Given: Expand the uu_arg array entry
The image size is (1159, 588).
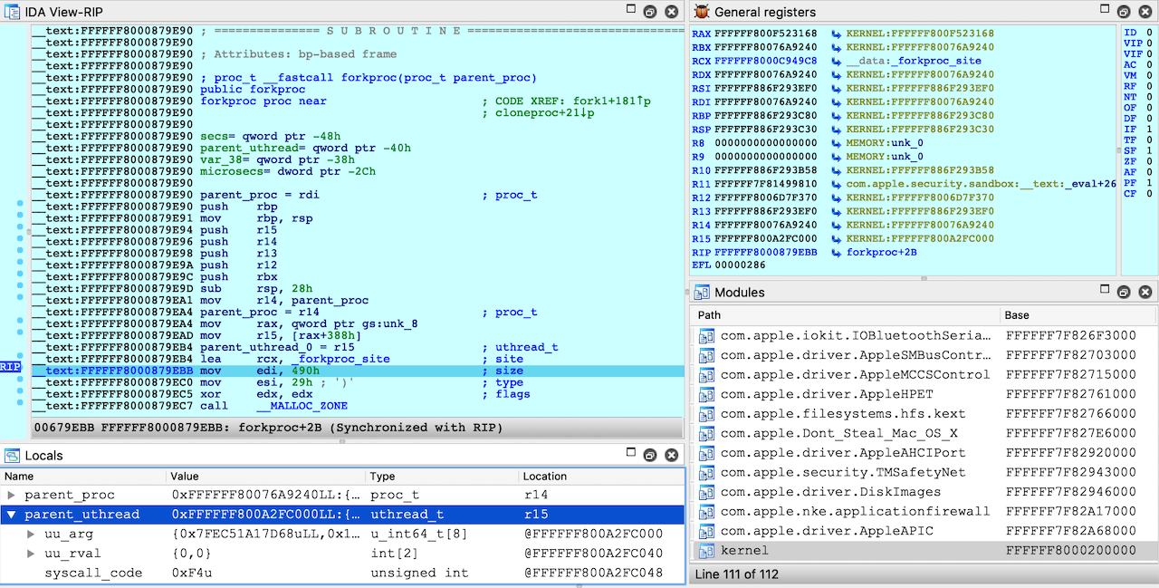Looking at the screenshot, I should (31, 535).
